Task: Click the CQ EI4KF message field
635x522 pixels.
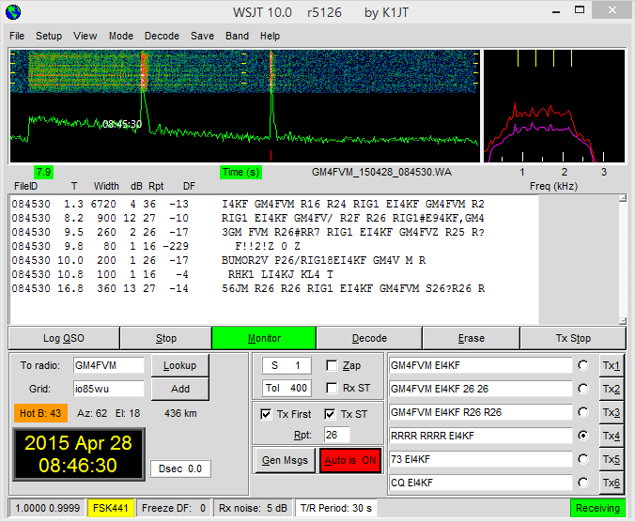Action: [480, 483]
